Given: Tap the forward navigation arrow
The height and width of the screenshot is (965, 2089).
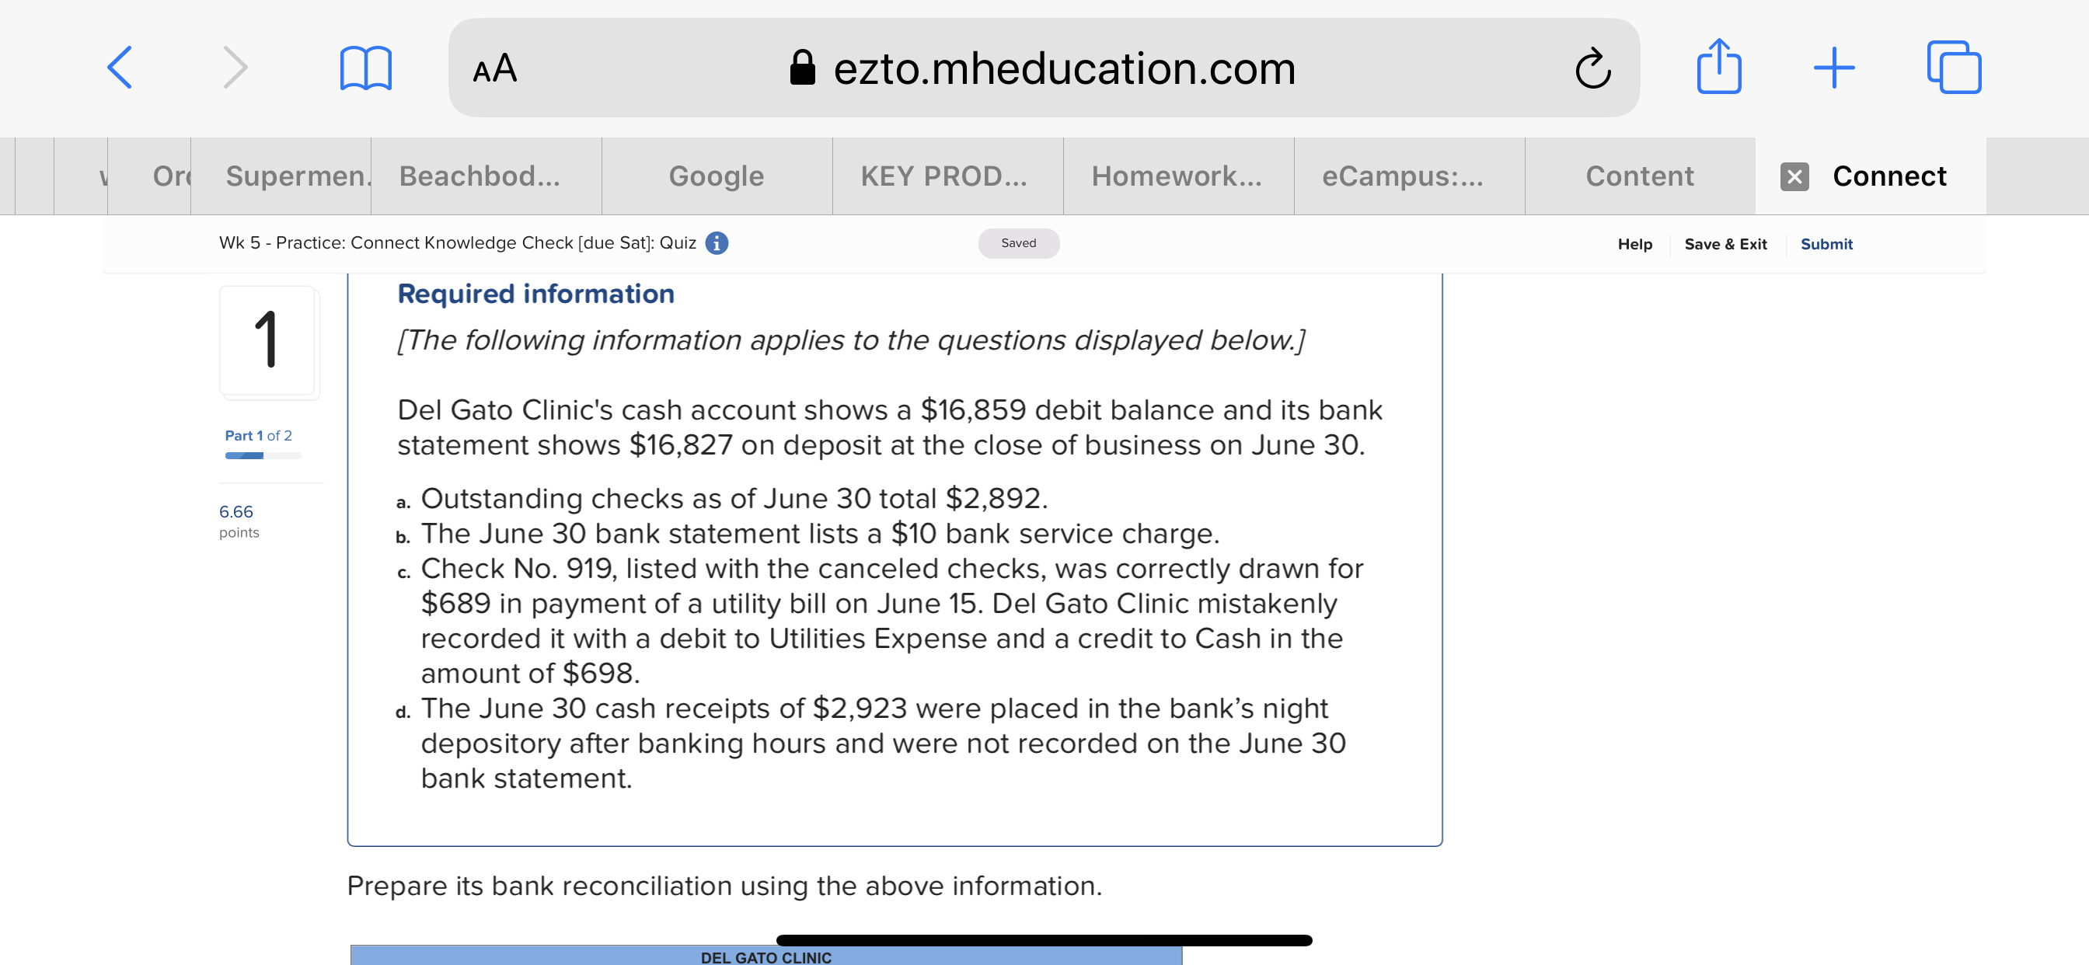Looking at the screenshot, I should [235, 68].
